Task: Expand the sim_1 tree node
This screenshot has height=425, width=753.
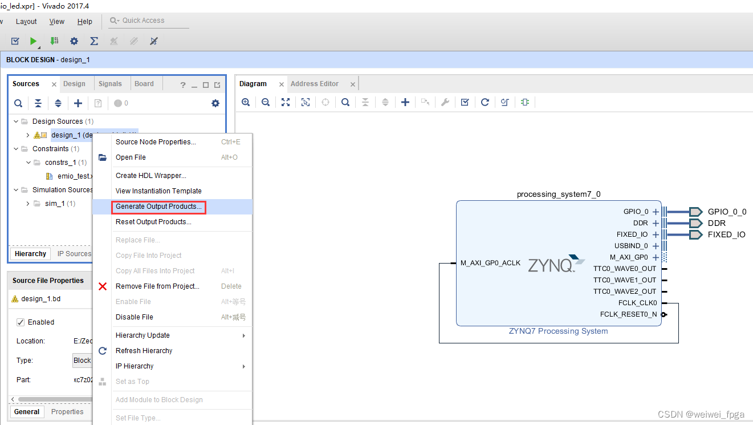Action: point(27,204)
